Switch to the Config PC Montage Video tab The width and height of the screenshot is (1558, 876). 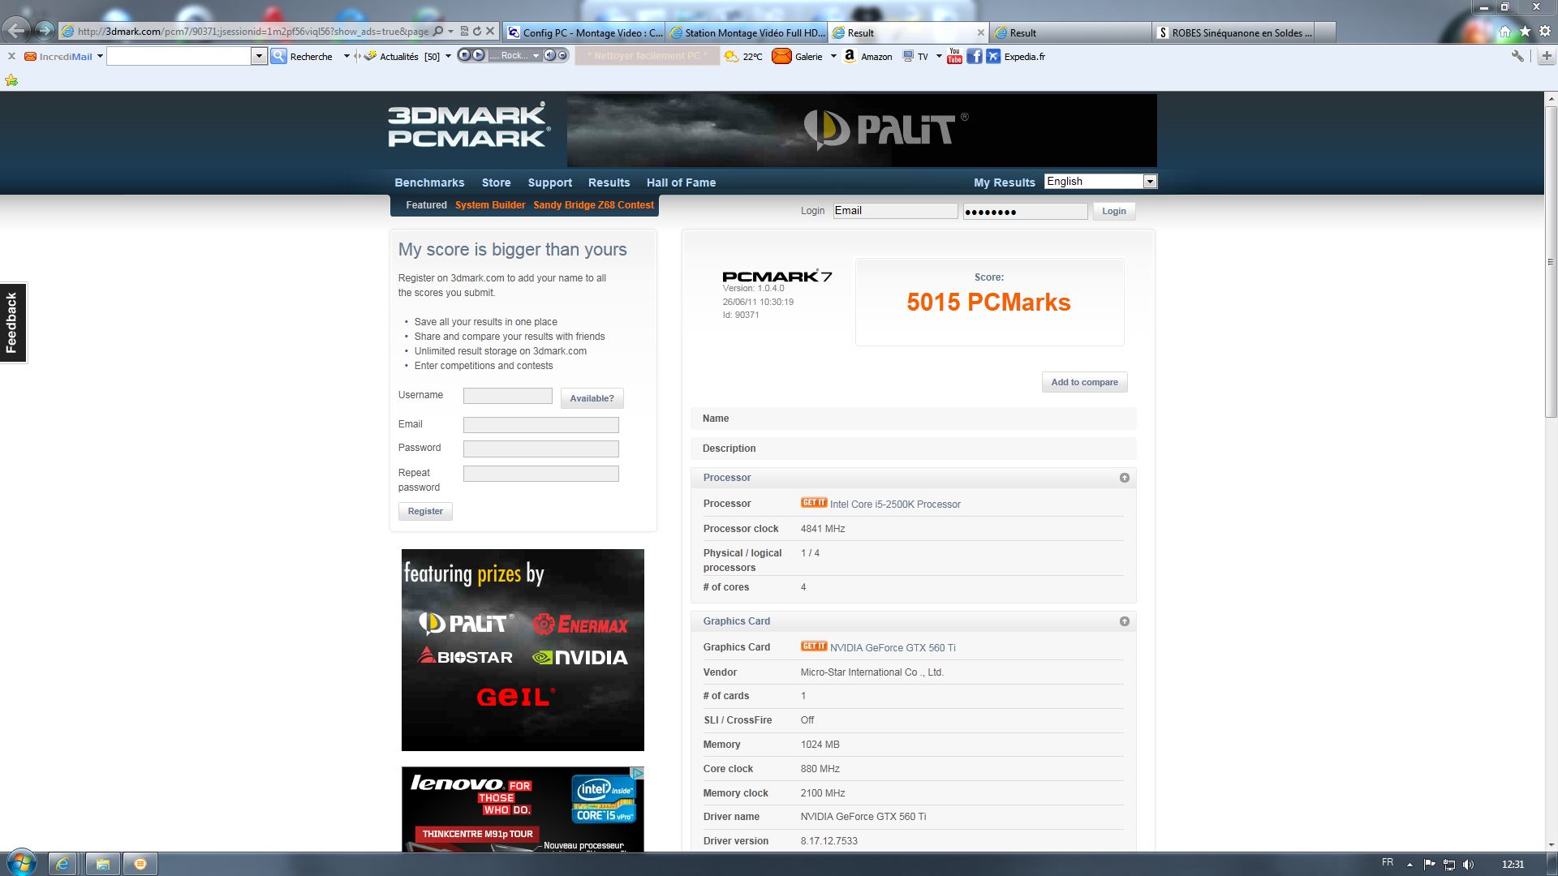click(584, 32)
